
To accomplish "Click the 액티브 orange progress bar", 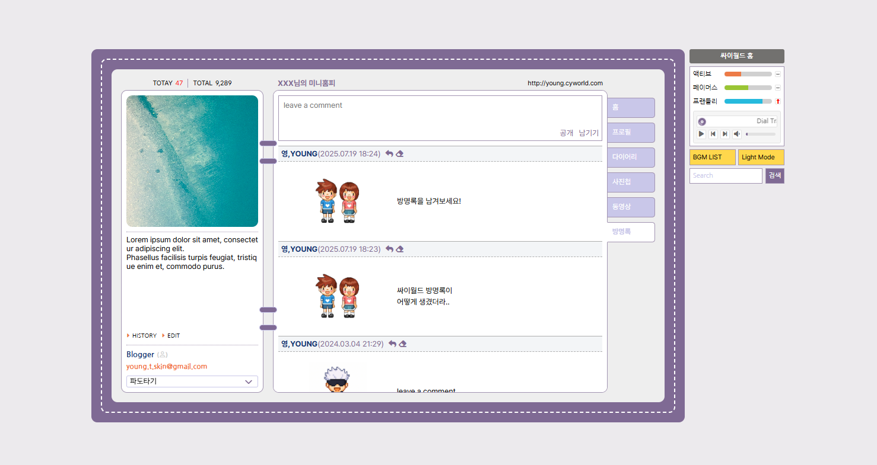I will coord(733,74).
